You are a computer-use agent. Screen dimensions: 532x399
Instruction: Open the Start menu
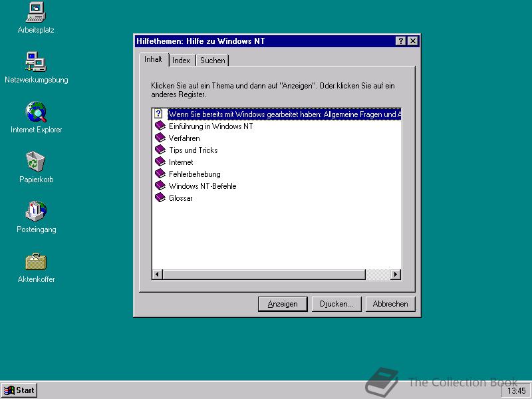tap(19, 390)
